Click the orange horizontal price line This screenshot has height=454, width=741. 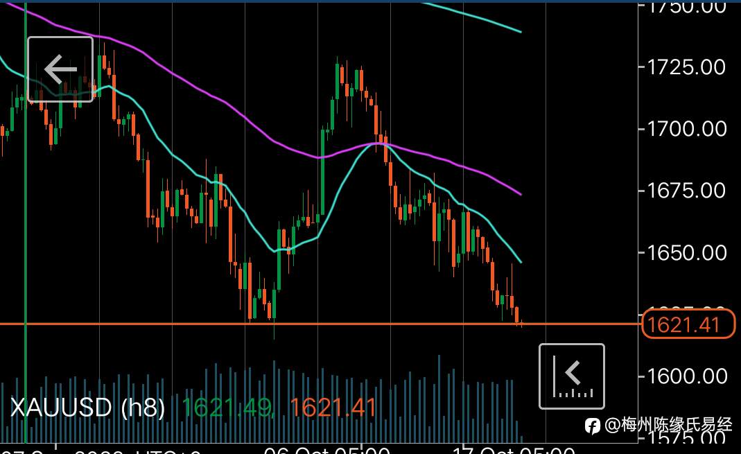tap(320, 324)
